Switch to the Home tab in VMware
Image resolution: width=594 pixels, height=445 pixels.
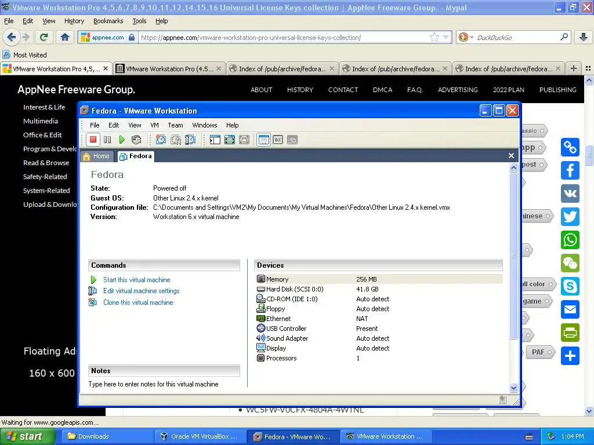tap(97, 156)
